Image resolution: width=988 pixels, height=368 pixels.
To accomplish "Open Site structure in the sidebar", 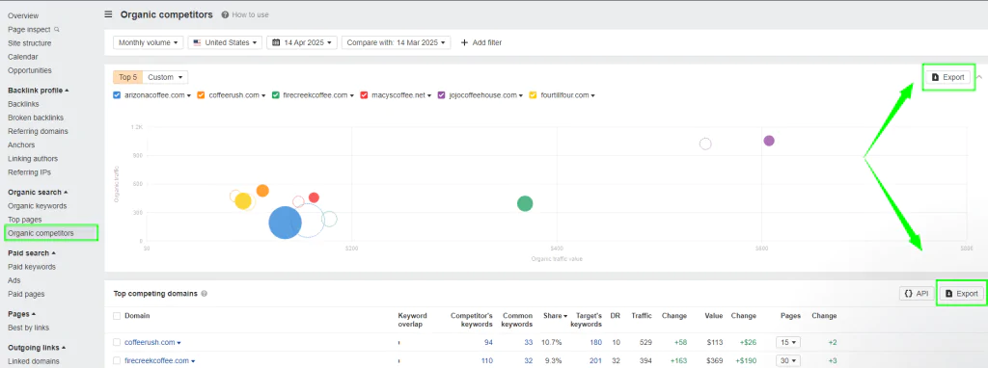I will (30, 43).
